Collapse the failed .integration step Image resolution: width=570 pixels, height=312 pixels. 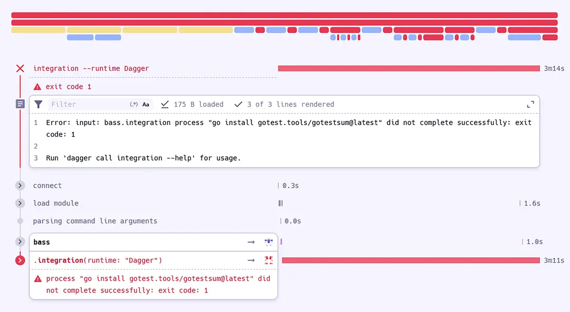coord(20,260)
